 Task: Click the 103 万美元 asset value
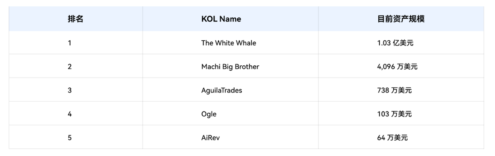(394, 114)
